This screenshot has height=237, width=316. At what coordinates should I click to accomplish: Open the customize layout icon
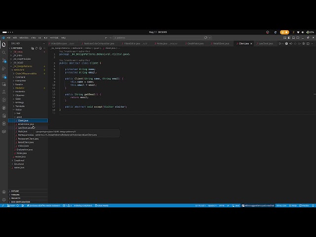tap(285, 38)
